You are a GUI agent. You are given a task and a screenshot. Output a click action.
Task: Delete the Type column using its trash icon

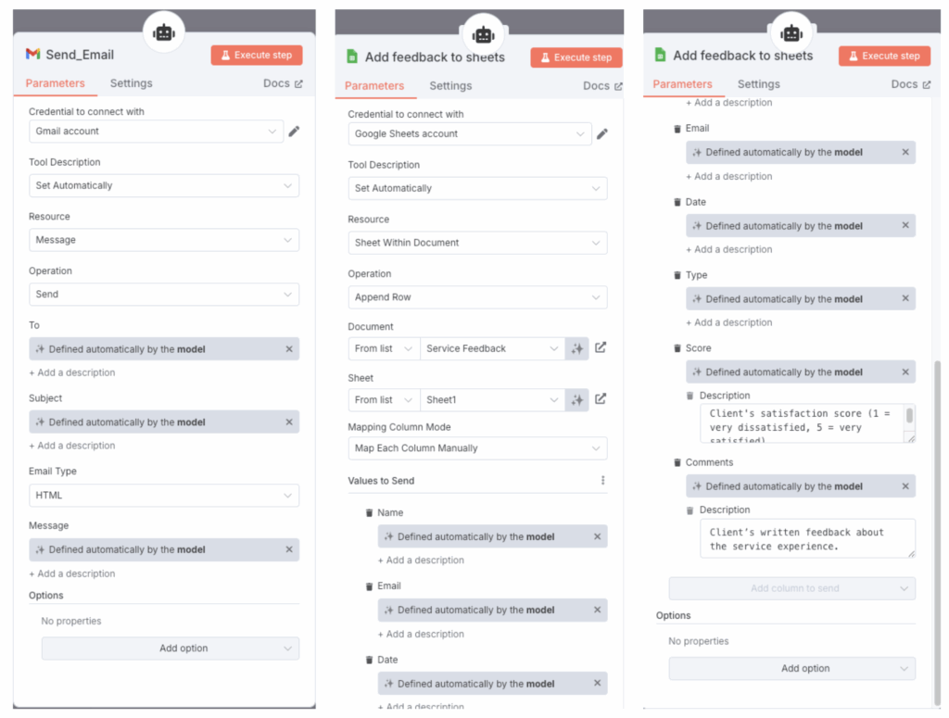point(677,275)
